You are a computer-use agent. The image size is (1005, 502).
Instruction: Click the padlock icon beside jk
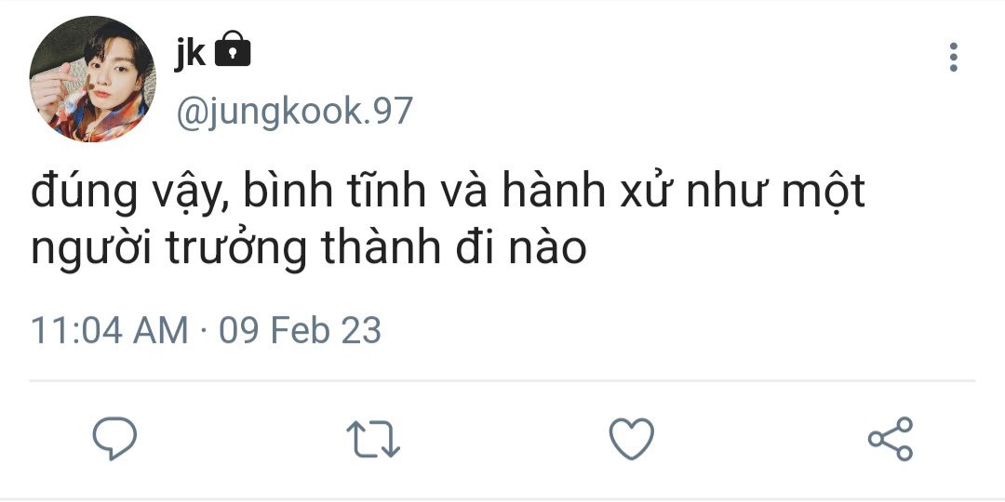[232, 48]
